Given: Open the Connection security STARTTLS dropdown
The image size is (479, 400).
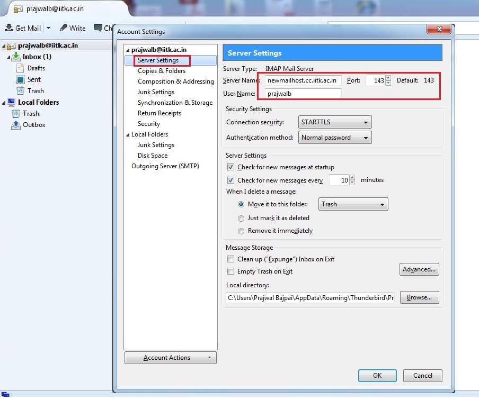Looking at the screenshot, I should tap(335, 122).
